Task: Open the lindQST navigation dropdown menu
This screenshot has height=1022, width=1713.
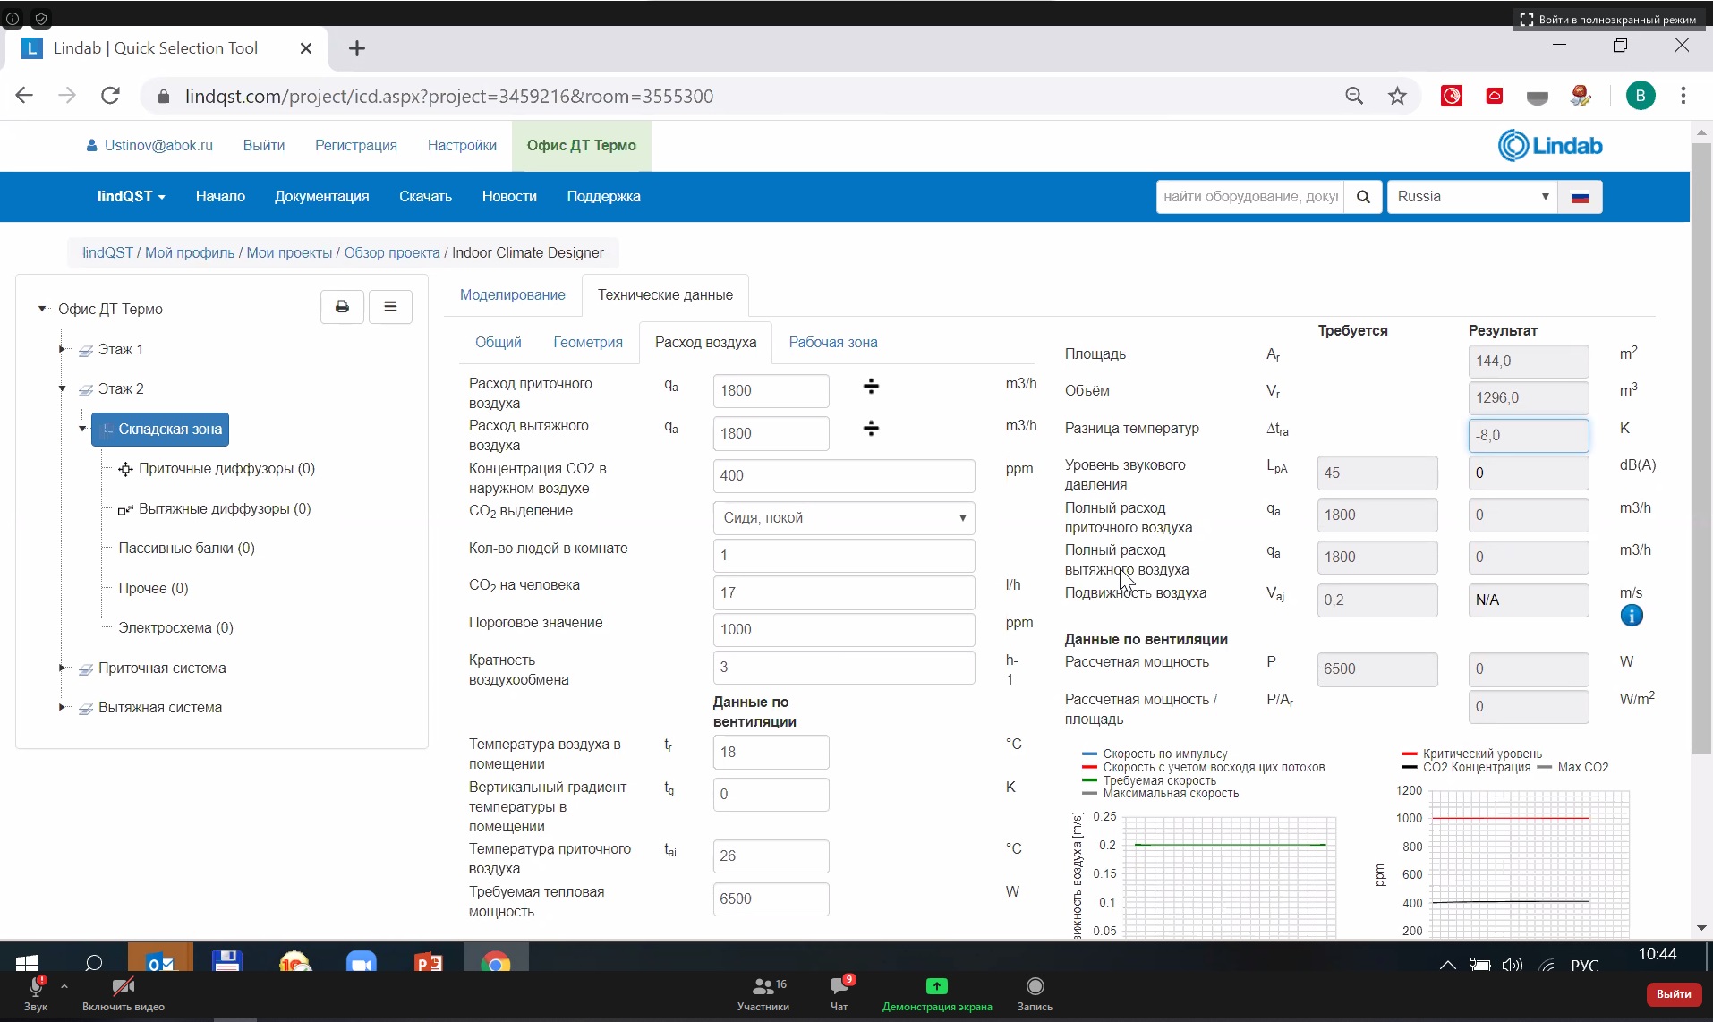Action: [x=132, y=197]
